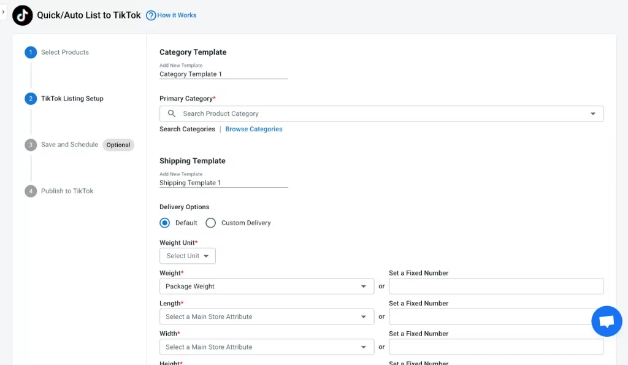This screenshot has width=628, height=365.
Task: Open the live chat bubble icon
Action: pos(607,321)
